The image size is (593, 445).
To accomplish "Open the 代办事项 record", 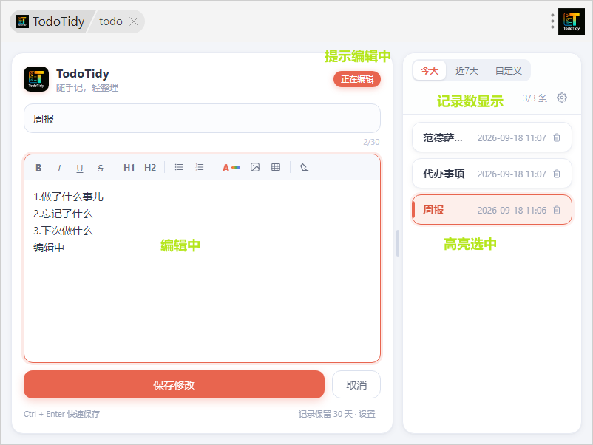I will pos(492,174).
